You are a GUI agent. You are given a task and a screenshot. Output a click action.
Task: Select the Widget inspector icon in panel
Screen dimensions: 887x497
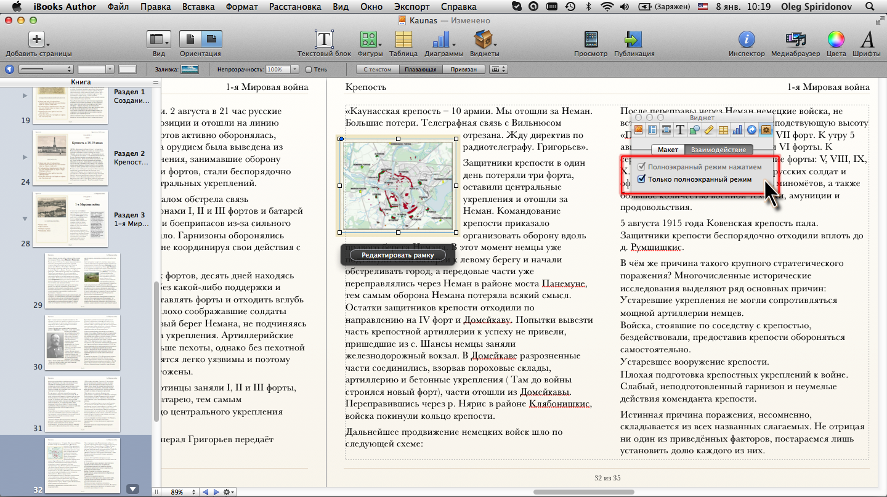coord(766,130)
